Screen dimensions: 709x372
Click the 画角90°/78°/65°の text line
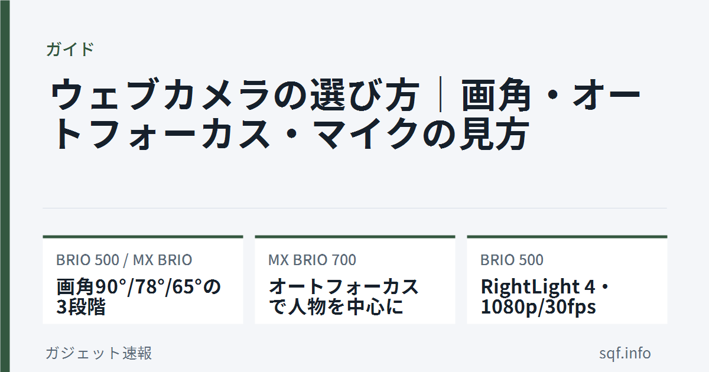(x=139, y=287)
